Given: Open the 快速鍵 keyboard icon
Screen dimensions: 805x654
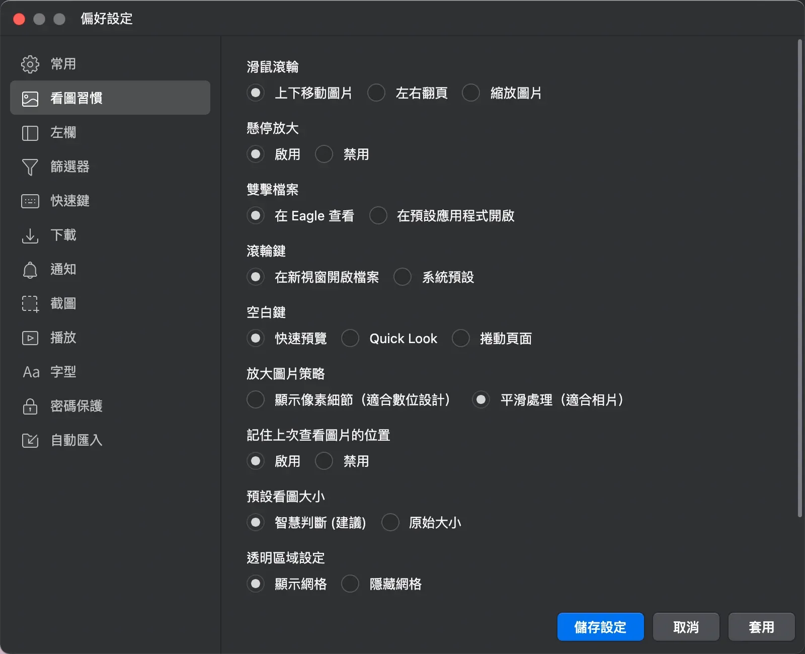Looking at the screenshot, I should pos(30,201).
